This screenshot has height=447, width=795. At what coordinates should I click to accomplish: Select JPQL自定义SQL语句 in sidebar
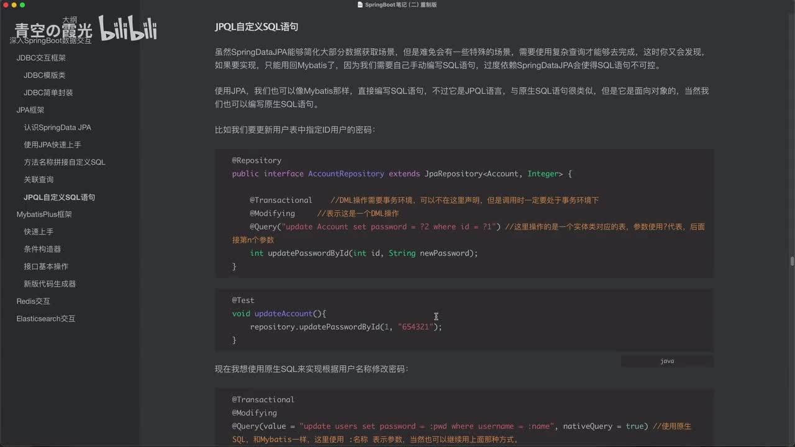click(x=60, y=197)
